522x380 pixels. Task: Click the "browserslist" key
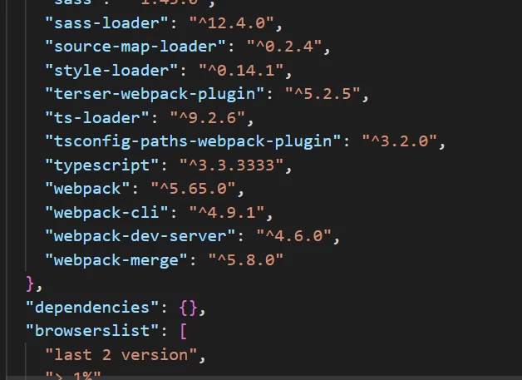(x=92, y=331)
